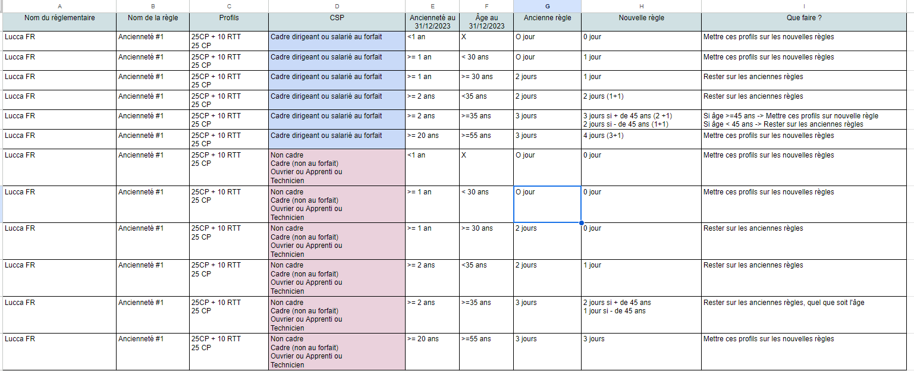Click the 'CSP' header cell
The height and width of the screenshot is (371, 914).
337,21
